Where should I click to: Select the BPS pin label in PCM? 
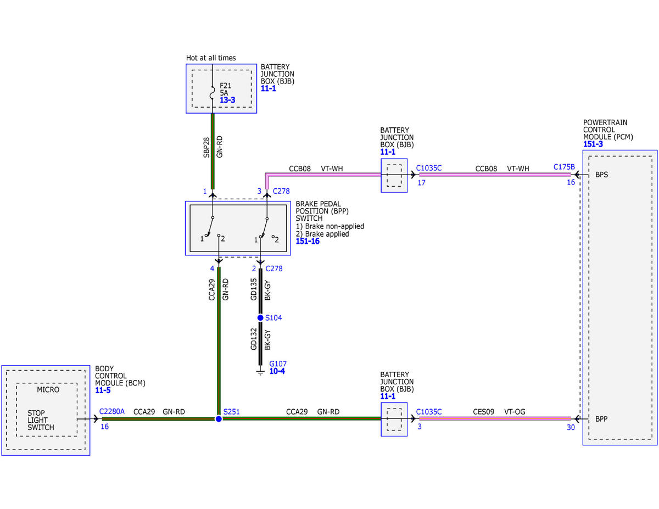(x=602, y=175)
